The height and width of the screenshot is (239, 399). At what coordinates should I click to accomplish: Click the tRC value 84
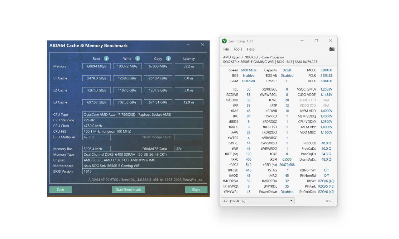tap(248, 116)
